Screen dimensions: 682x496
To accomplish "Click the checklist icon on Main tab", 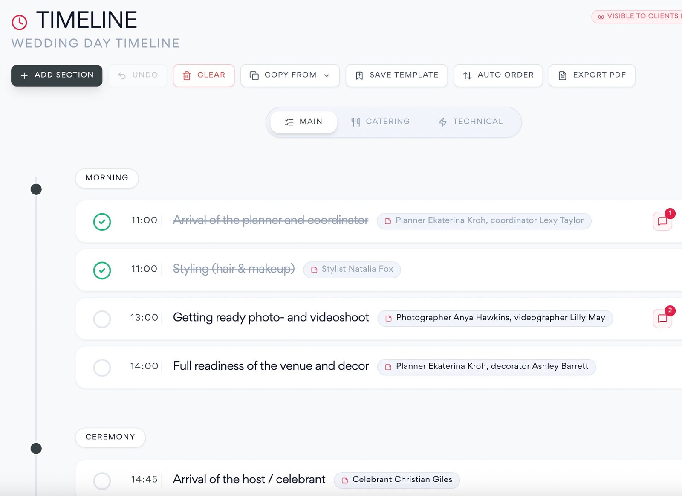I will (x=289, y=122).
